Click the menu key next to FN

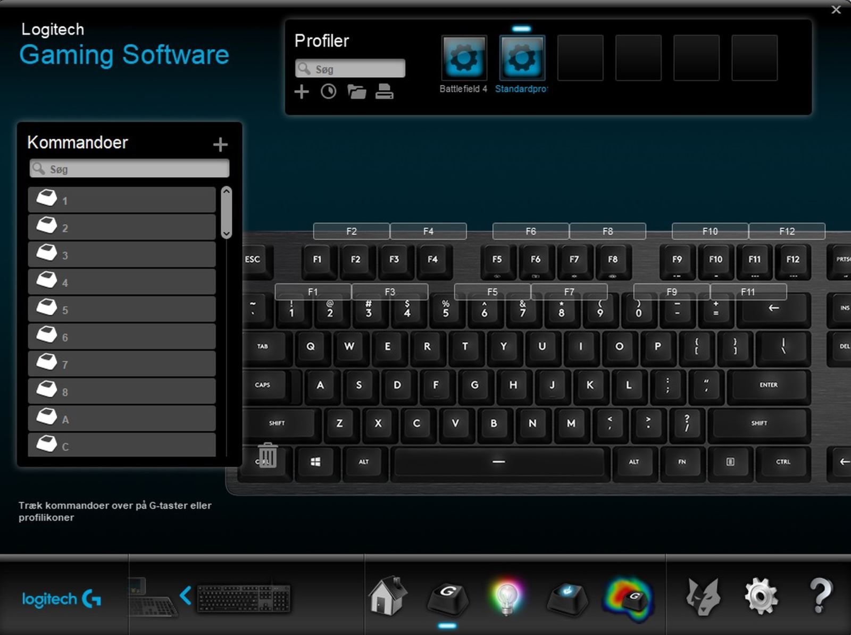coord(730,463)
